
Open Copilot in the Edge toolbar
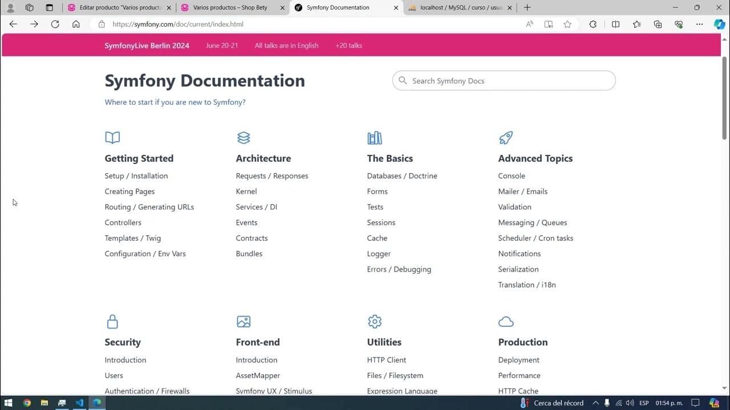coord(720,24)
